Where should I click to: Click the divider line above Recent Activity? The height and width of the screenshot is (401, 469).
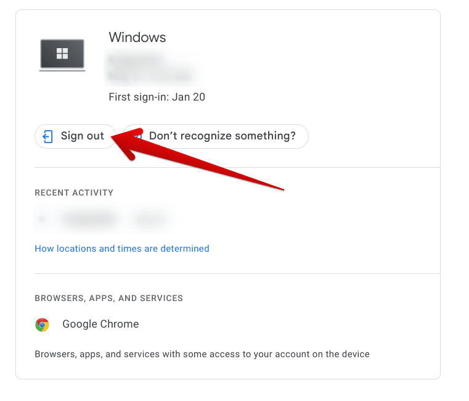[x=237, y=167]
